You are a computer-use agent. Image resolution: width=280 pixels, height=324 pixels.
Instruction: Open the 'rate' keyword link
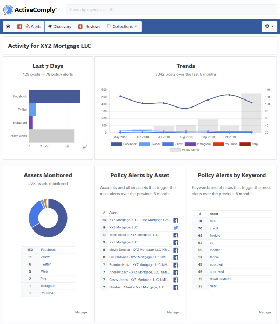coord(212,221)
